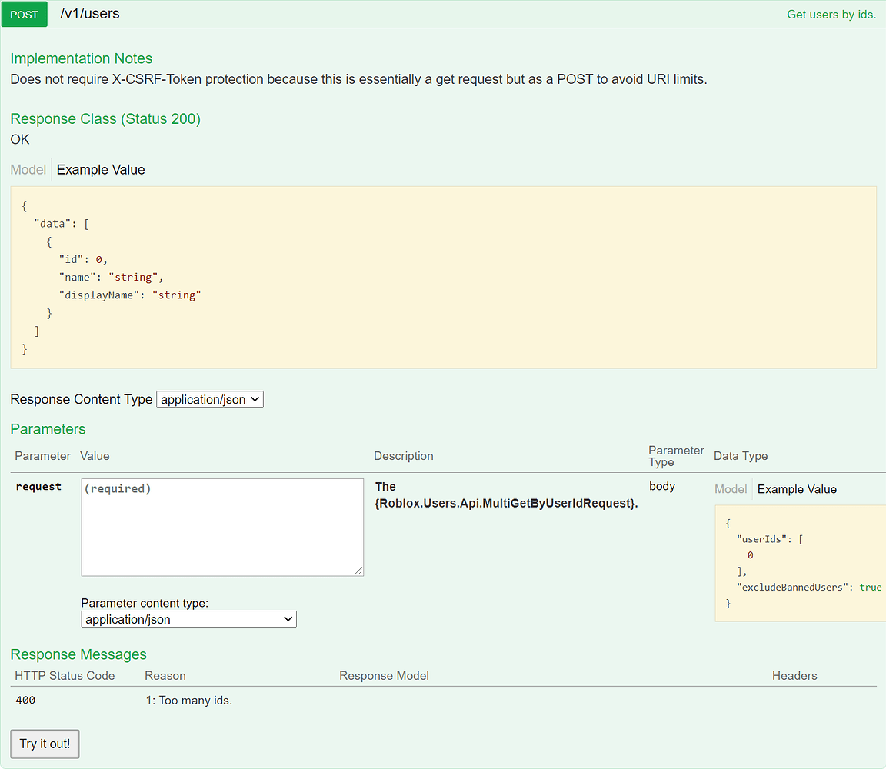Click the "id": 0 line in response example
The height and width of the screenshot is (769, 886).
83,259
